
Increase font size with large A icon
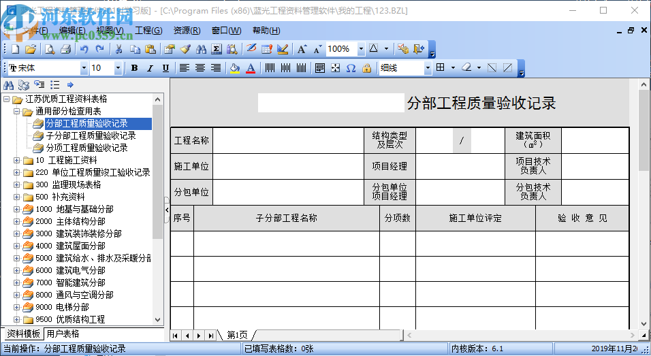(x=302, y=50)
